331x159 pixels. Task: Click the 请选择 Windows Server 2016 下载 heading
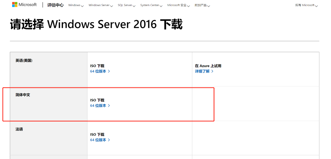coord(96,25)
